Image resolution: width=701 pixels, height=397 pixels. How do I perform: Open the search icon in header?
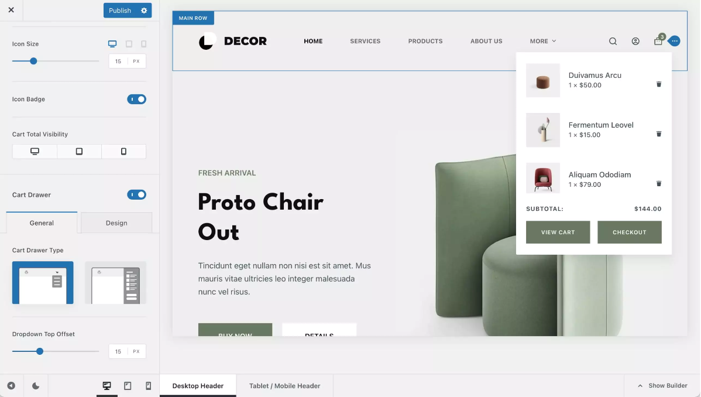click(x=613, y=41)
